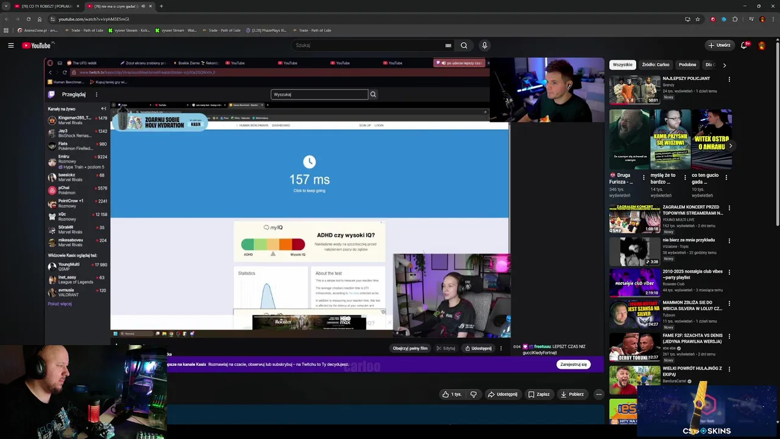Open options for Druga Furioza short

(643, 177)
